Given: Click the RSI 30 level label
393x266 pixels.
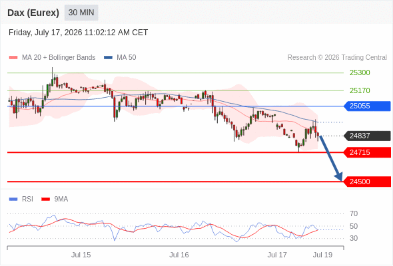Looking at the screenshot, I should coord(354,238).
